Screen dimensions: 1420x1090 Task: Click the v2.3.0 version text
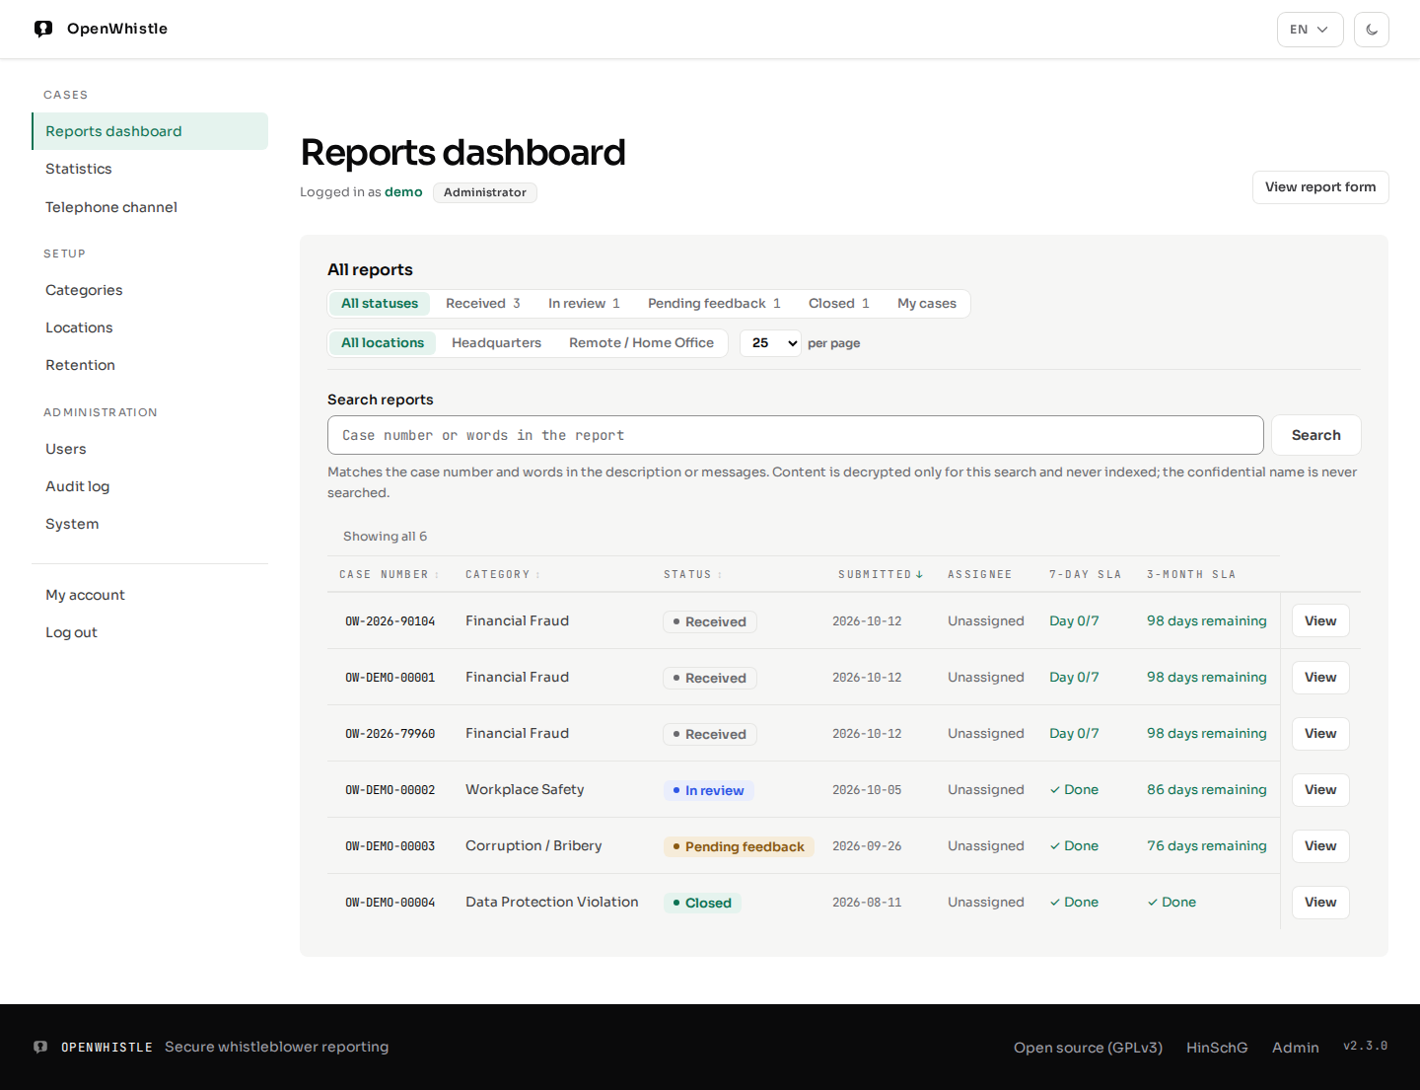[x=1365, y=1046]
